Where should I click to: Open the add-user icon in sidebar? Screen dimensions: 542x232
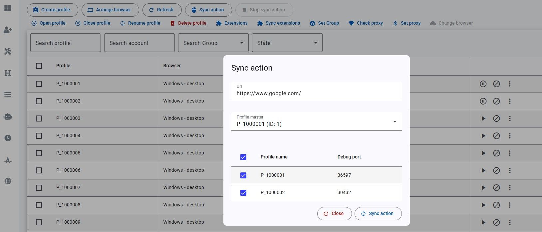[8, 30]
